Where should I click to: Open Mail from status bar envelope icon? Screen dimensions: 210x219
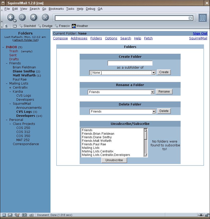point(10,215)
